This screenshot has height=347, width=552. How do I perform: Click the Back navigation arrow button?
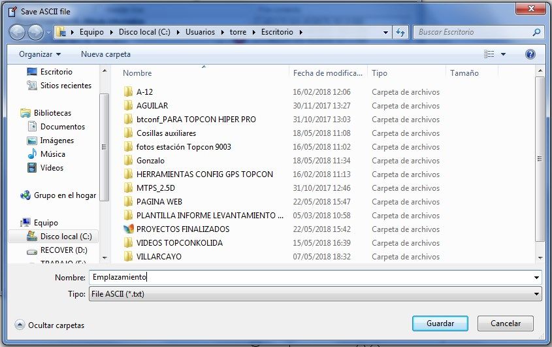[x=17, y=33]
